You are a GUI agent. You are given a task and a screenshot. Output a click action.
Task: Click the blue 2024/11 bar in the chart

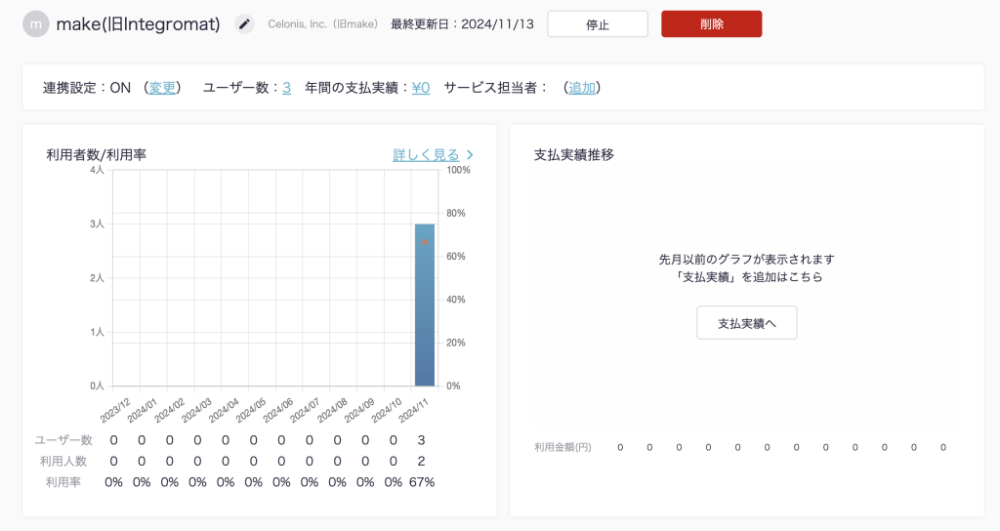(x=425, y=312)
